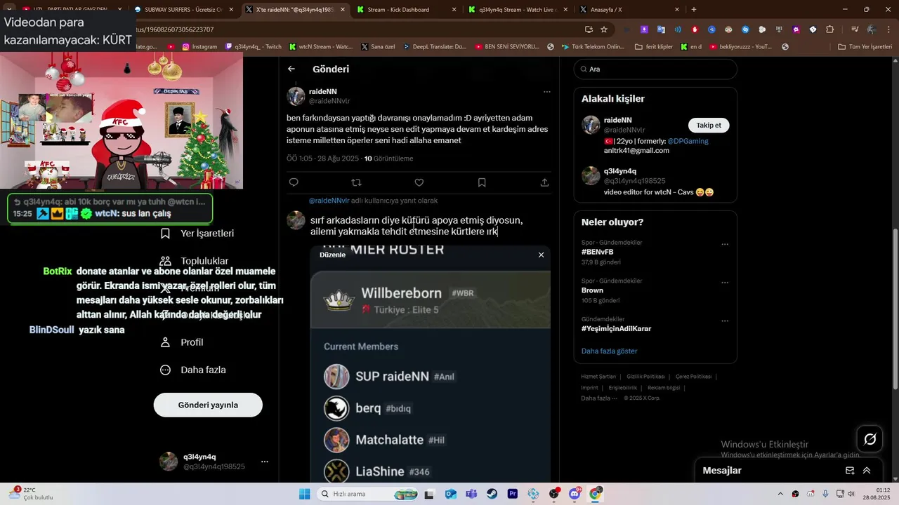Open Instagram bookmark in bookmarks bar
The image size is (899, 505).
(199, 47)
